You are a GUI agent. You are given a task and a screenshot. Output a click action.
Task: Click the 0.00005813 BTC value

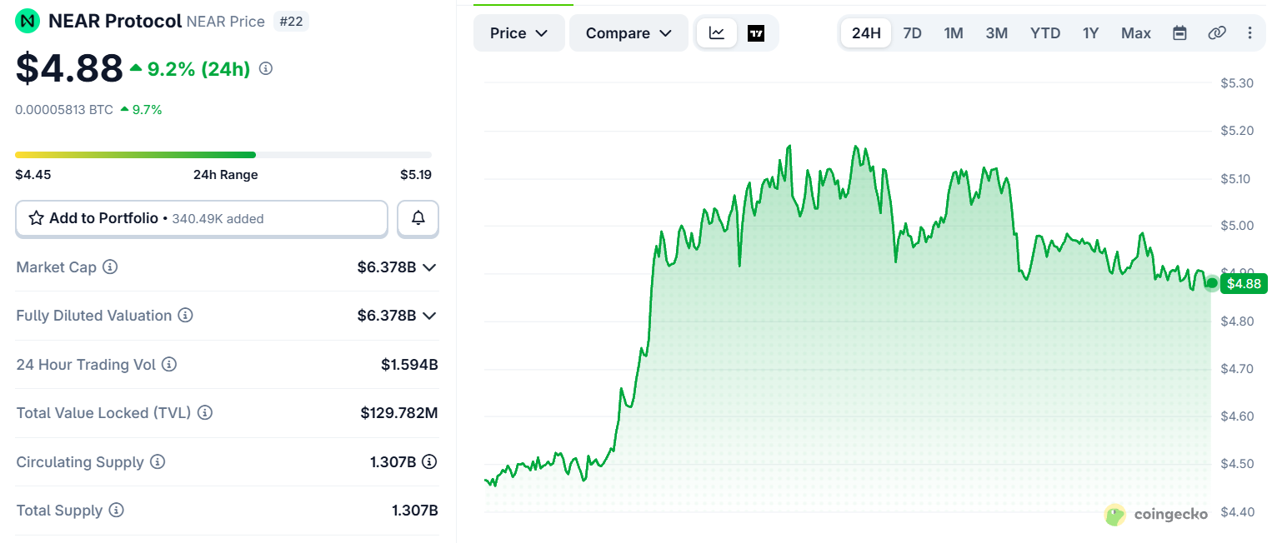[64, 109]
